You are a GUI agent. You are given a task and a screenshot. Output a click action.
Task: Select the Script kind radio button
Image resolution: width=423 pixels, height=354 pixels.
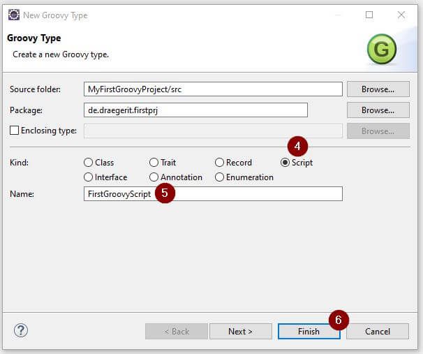tap(285, 163)
